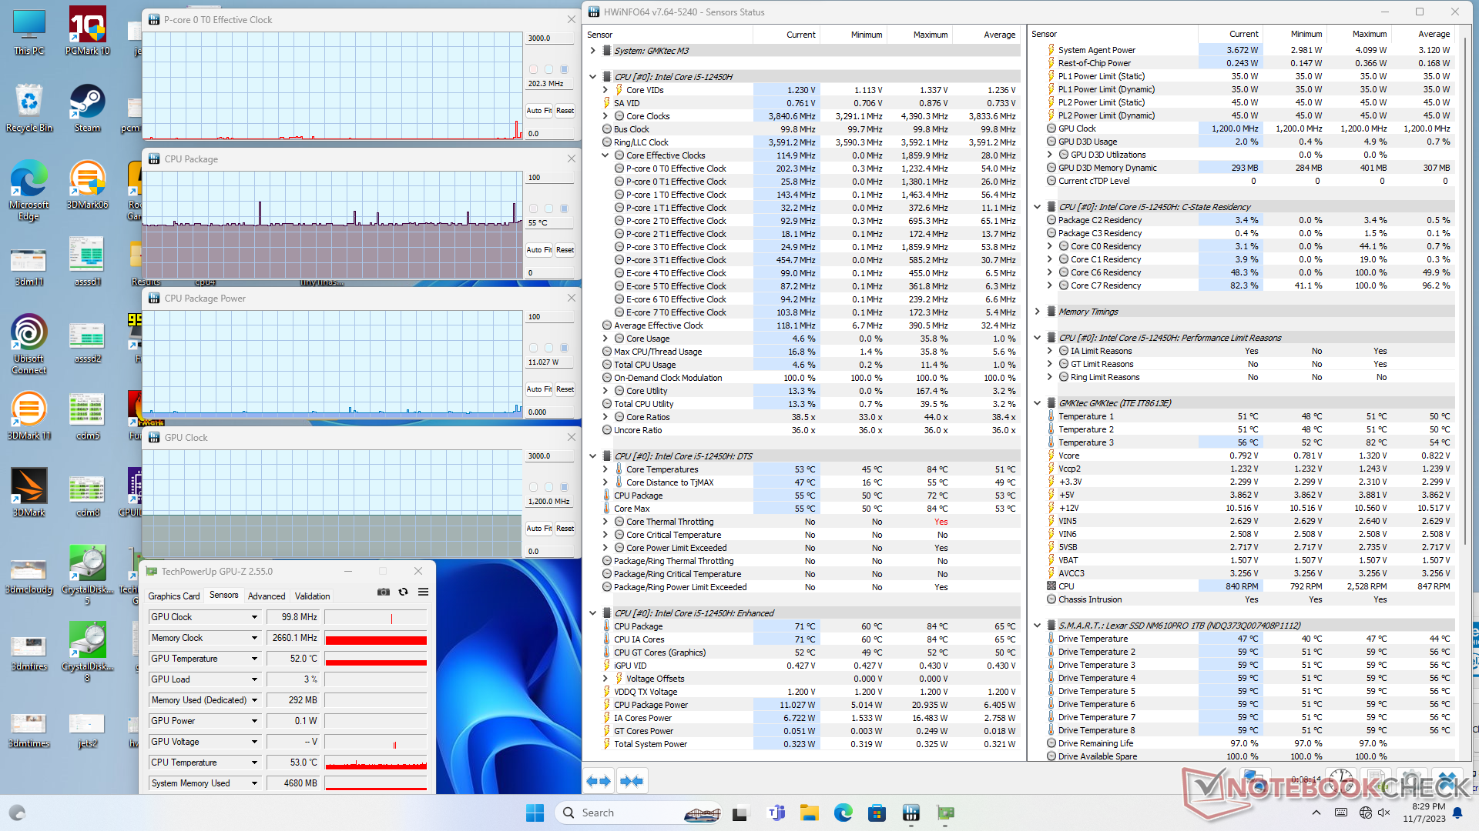Click Auto Fit in P-core 0 T0 graph

[538, 111]
